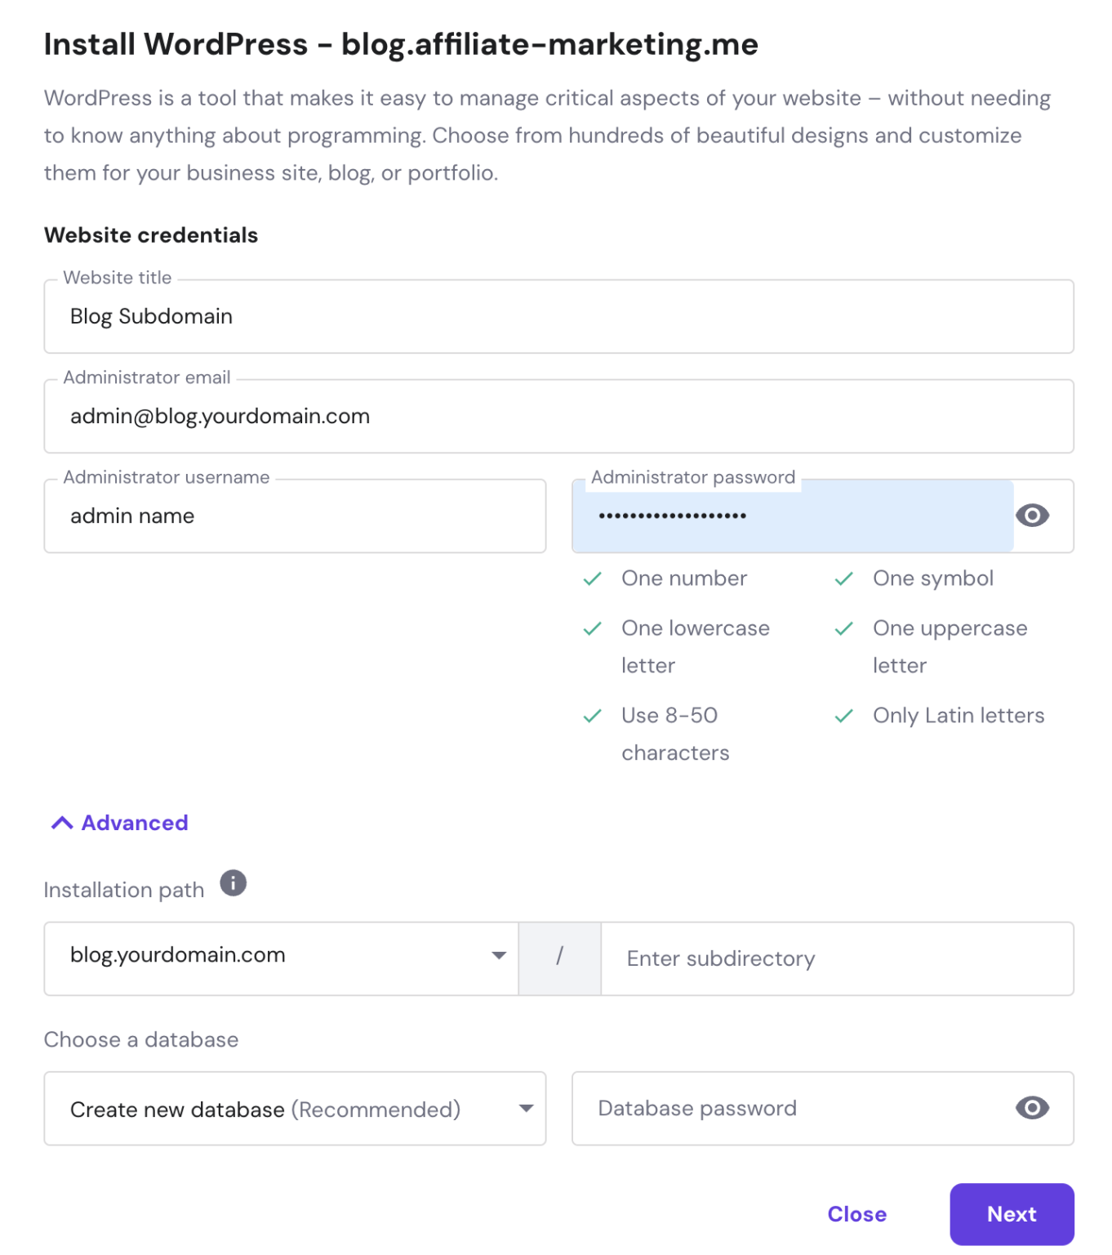Click into the Administrator email field
The image size is (1112, 1255).
point(558,417)
